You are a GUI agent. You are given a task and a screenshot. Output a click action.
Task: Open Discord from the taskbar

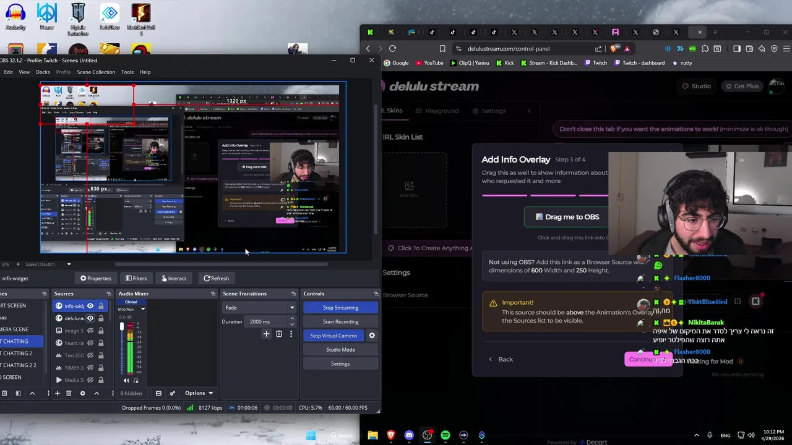(409, 435)
